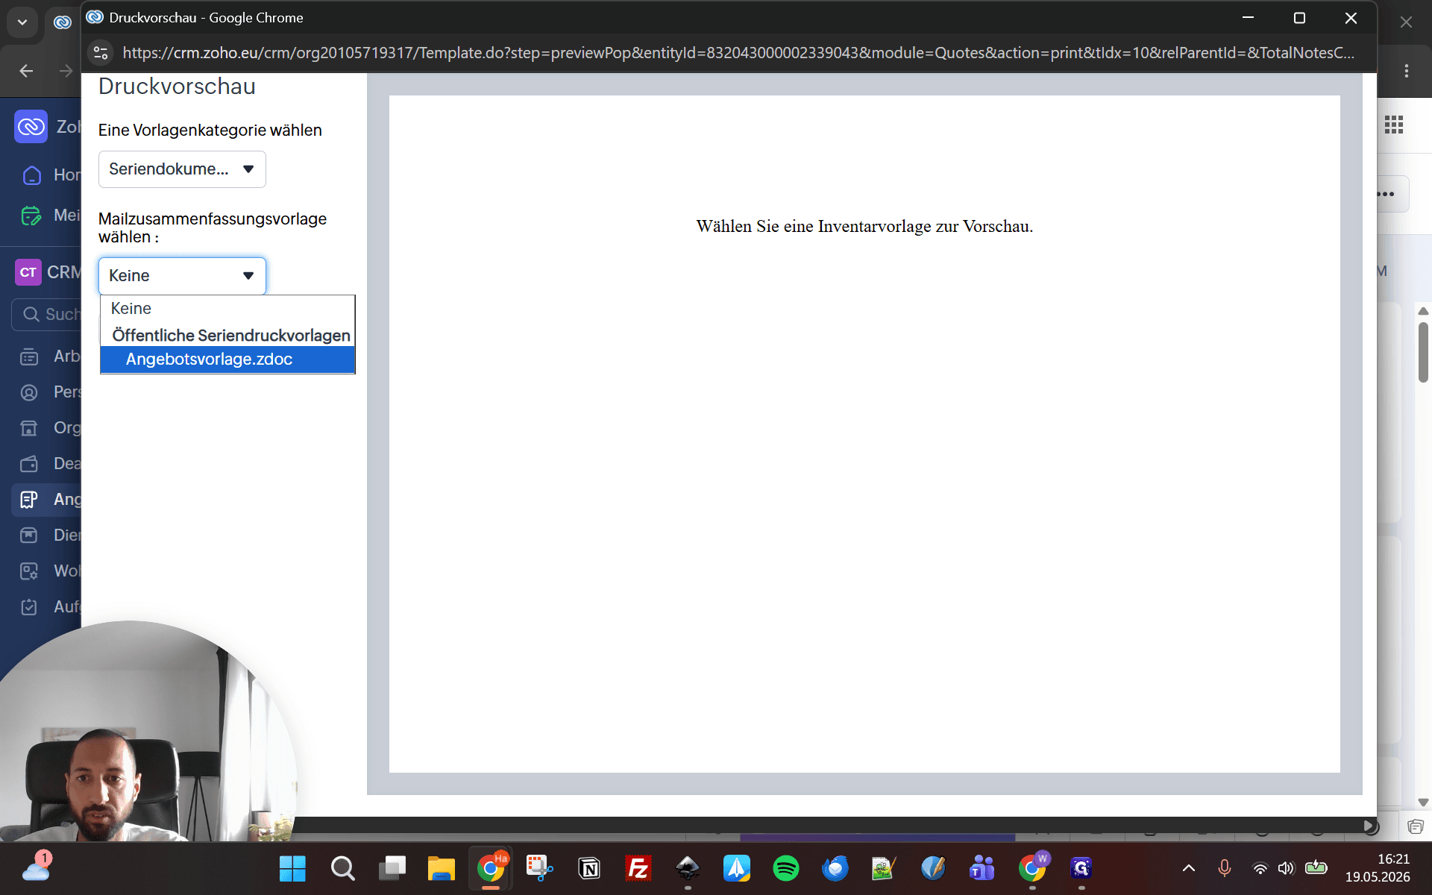This screenshot has height=895, width=1432.
Task: Launch FileZilla from the taskbar
Action: click(638, 868)
